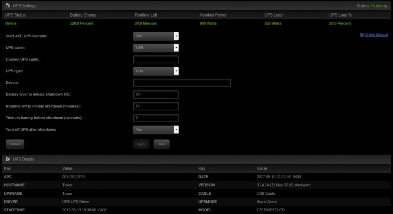Click the USB Cable value

266,194
